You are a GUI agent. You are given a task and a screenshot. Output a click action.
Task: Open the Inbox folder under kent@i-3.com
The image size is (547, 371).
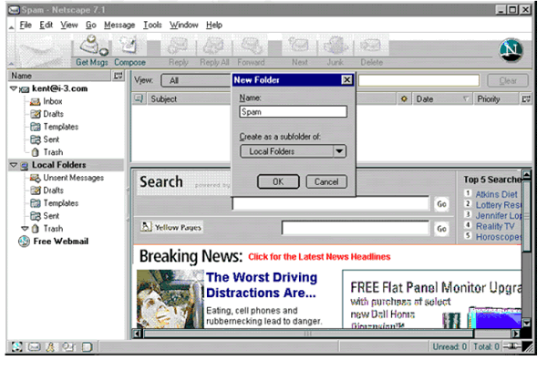coord(53,101)
